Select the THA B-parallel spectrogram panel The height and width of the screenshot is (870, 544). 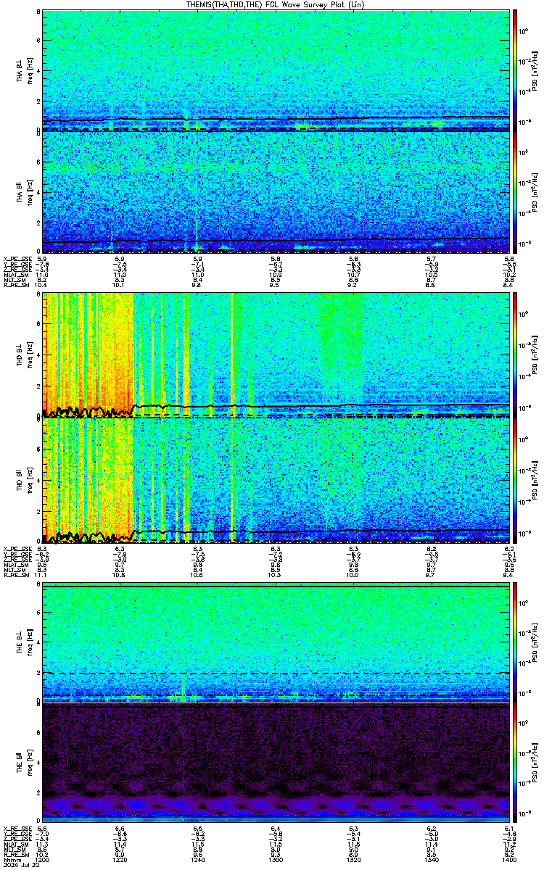(276, 192)
